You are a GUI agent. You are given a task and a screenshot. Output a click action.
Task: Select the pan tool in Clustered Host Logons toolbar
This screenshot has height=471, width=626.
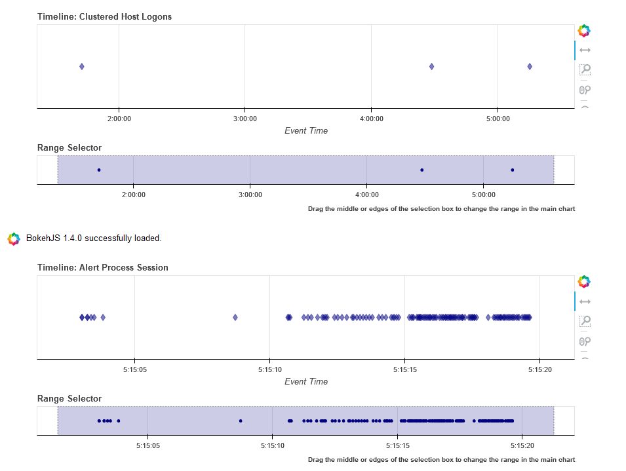[x=585, y=50]
